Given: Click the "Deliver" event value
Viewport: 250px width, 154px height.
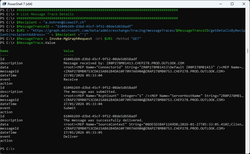Looking at the screenshot, I should [70, 136].
